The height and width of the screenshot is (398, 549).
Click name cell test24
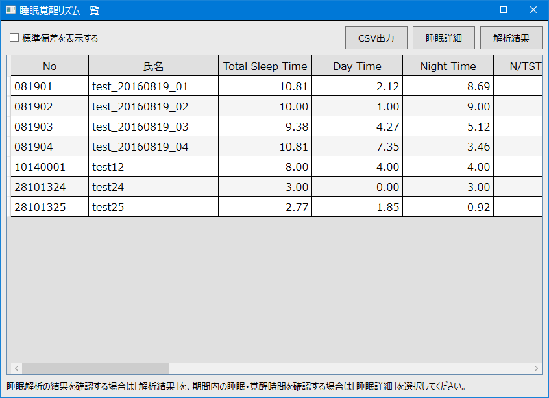tap(153, 187)
